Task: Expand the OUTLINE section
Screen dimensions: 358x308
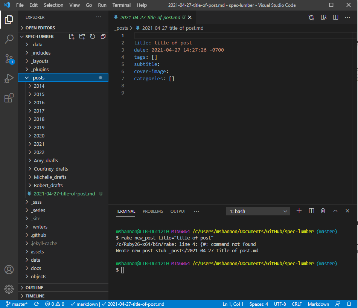Action: tap(34, 288)
